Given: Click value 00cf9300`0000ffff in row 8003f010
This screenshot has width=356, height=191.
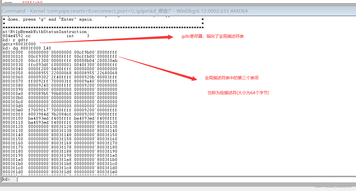Looking at the screenshot, I should point(50,56).
